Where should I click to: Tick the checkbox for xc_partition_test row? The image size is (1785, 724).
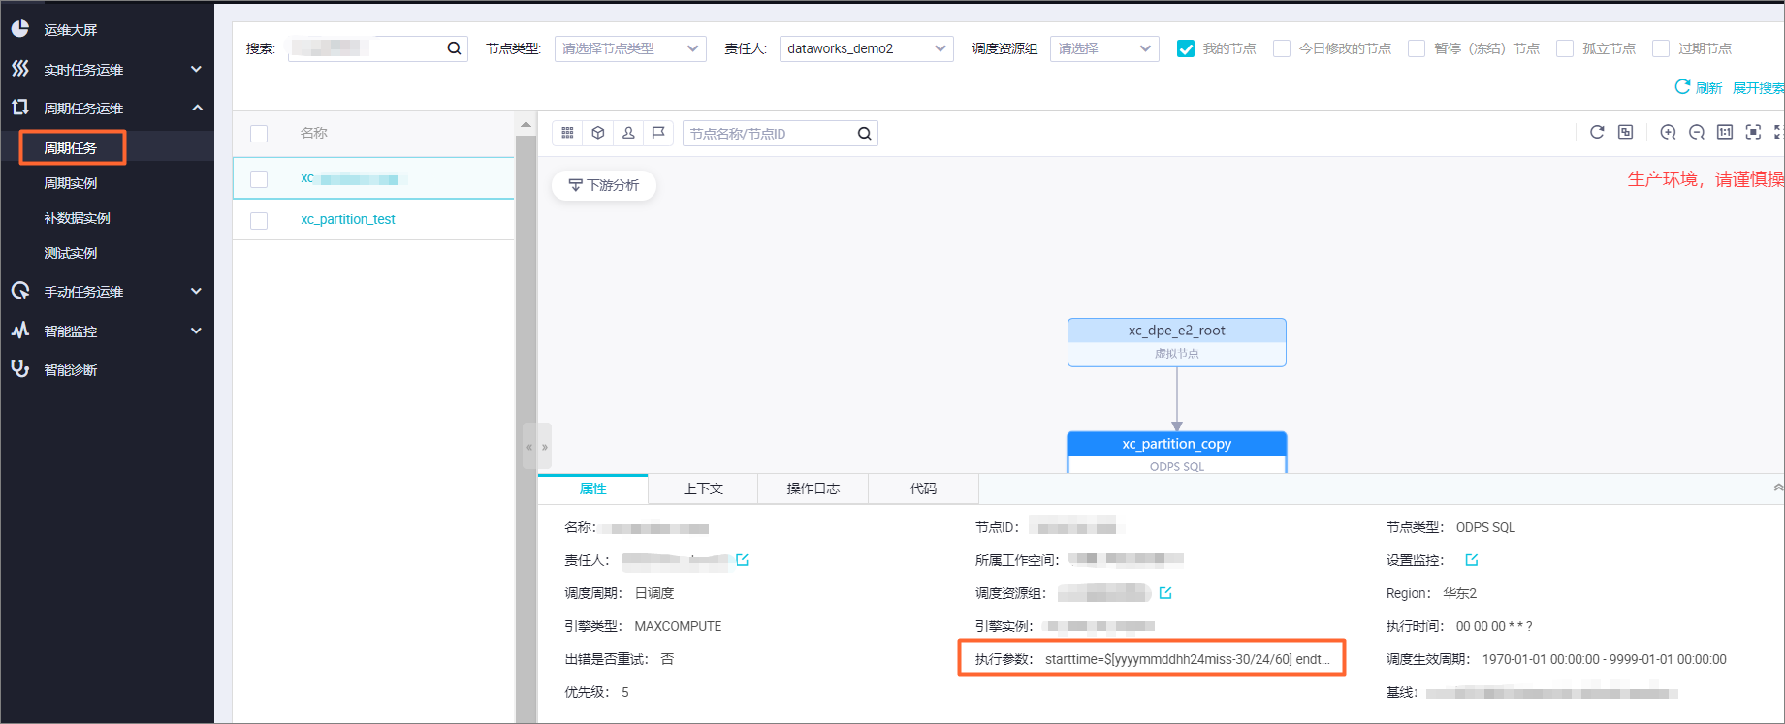coord(259,221)
